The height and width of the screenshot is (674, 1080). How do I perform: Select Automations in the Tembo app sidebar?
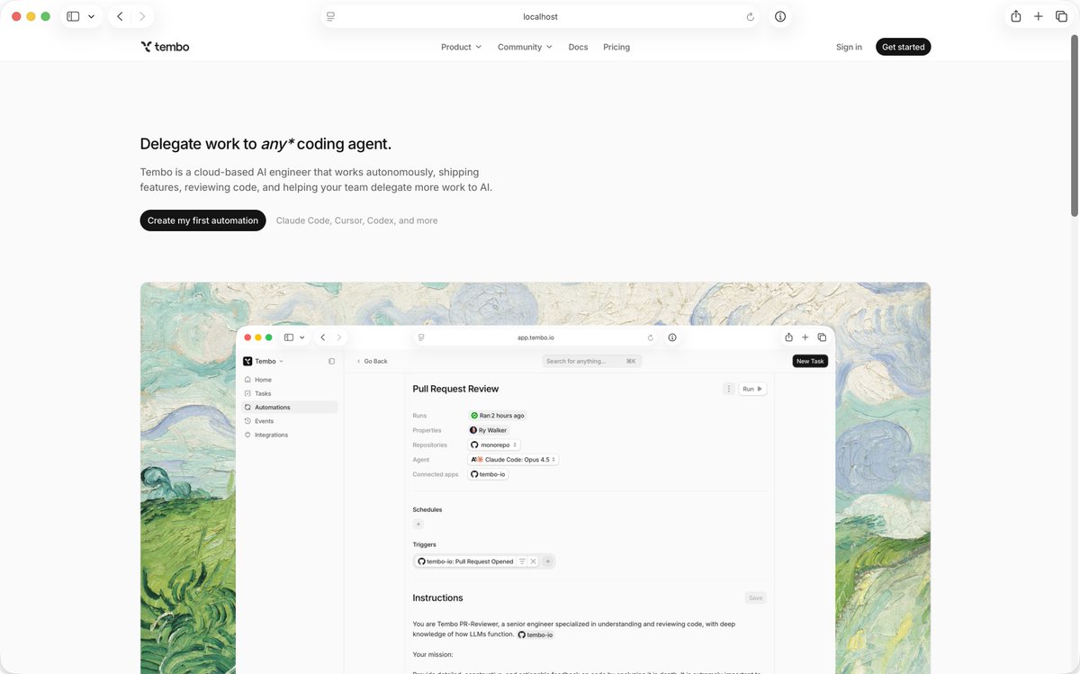click(x=289, y=407)
